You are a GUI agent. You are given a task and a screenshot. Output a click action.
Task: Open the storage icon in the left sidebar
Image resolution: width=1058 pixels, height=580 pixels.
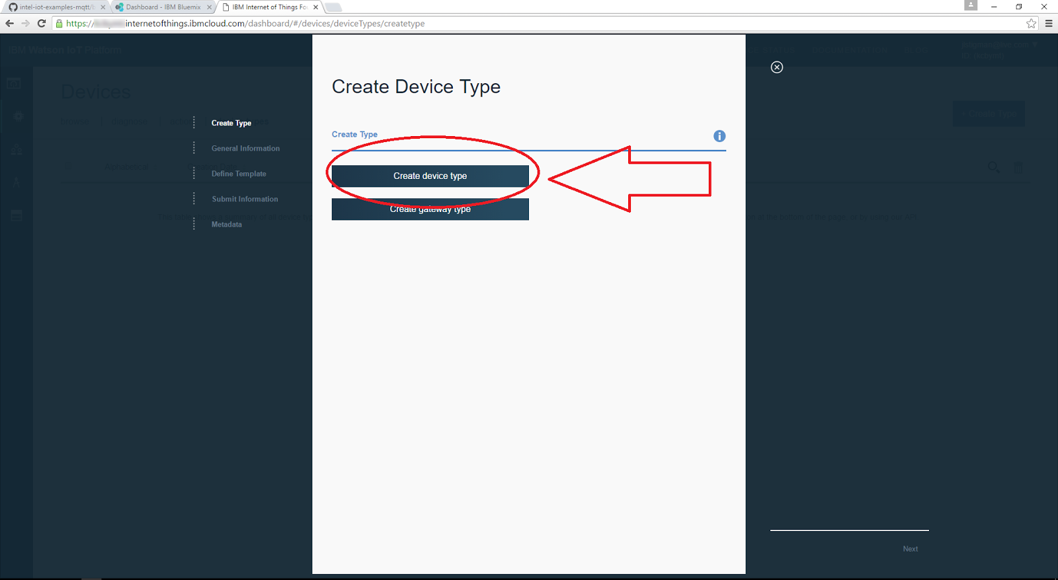click(x=17, y=215)
